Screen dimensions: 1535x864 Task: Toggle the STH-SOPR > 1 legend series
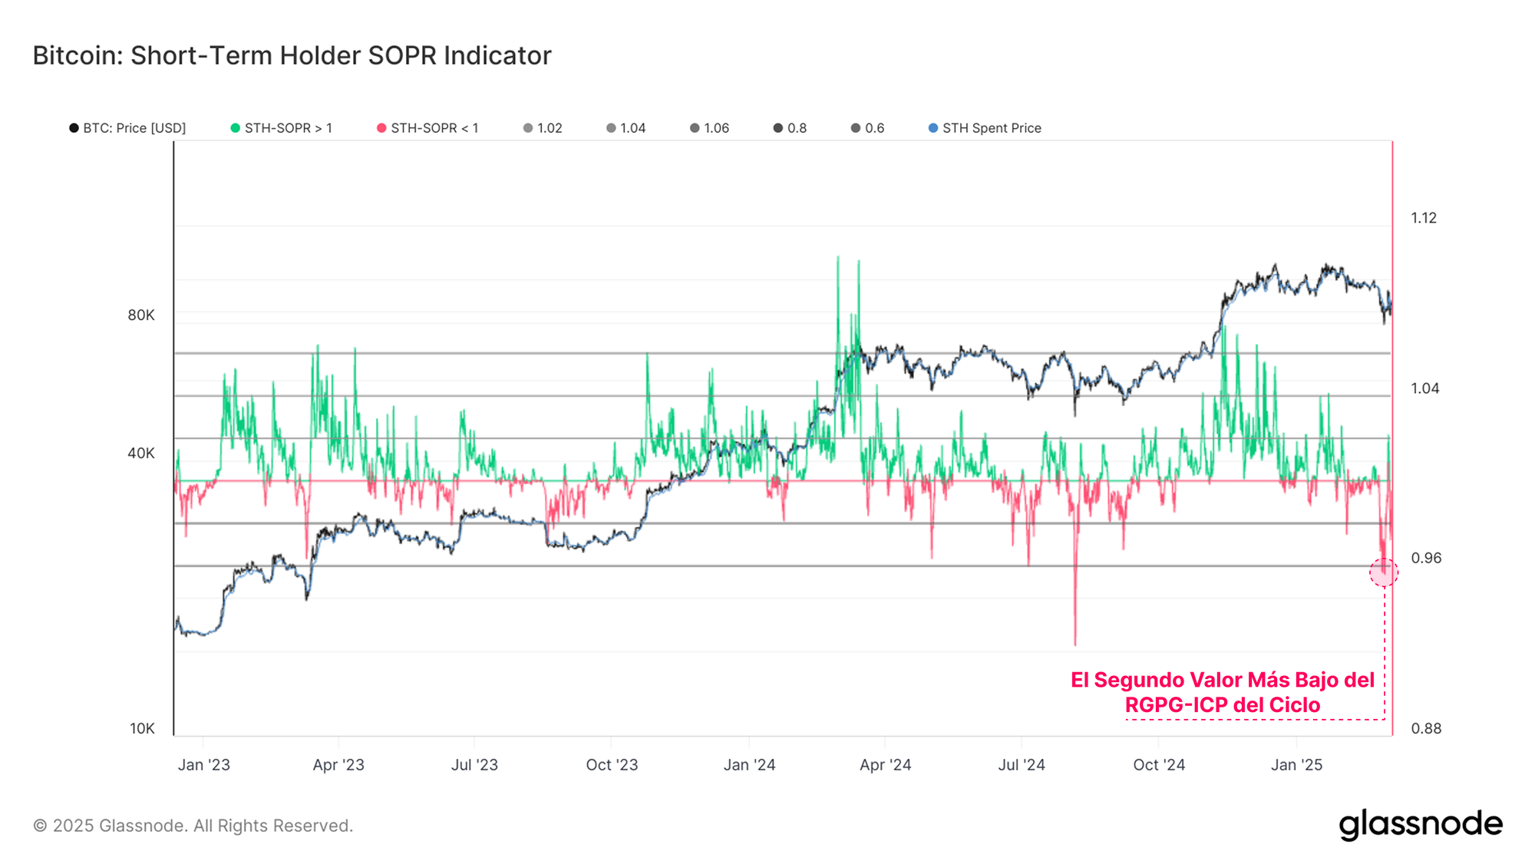(x=288, y=128)
